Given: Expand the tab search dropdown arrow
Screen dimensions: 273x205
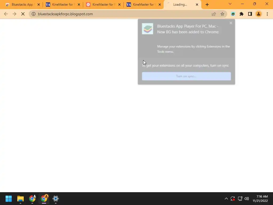Looking at the screenshot, I should pyautogui.click(x=230, y=4).
